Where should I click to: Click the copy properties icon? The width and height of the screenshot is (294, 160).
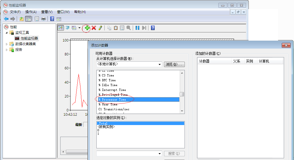tap(109, 28)
